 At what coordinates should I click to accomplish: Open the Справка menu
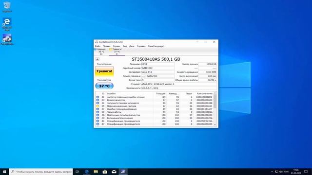141,46
